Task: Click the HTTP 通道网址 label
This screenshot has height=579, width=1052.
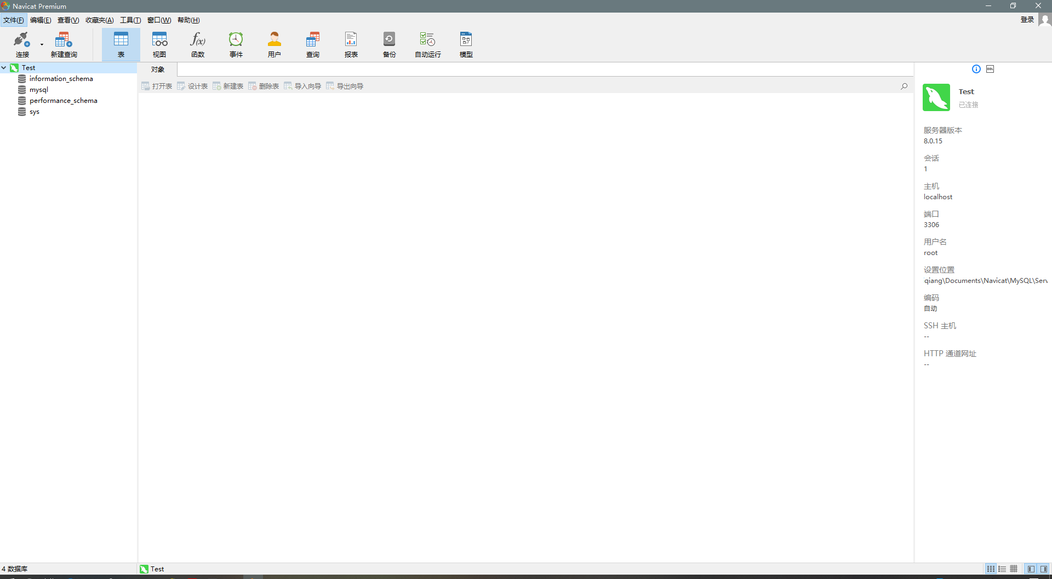Action: 950,354
